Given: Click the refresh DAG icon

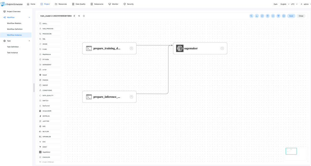Looking at the screenshot, I should (262, 16).
